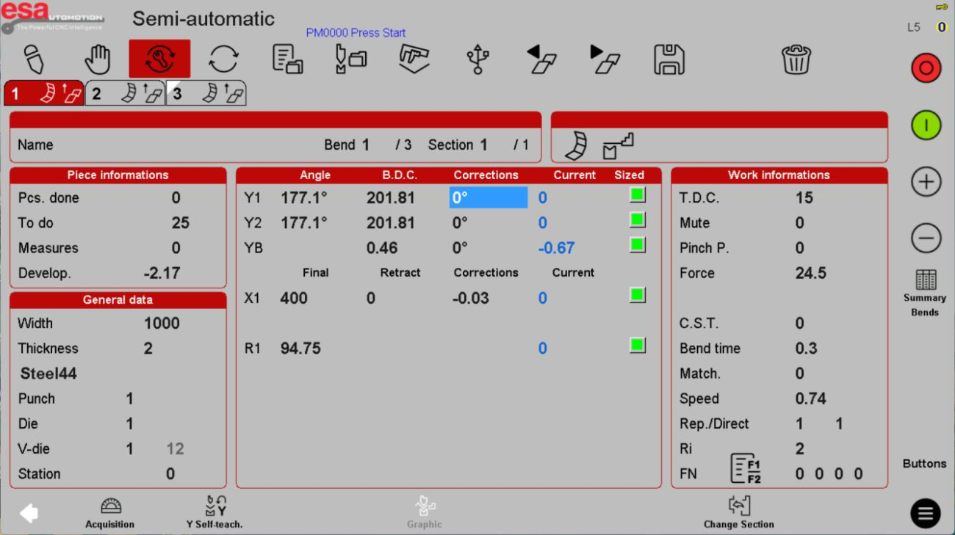The height and width of the screenshot is (535, 955).
Task: Switch to bend tab 2
Action: 125,92
